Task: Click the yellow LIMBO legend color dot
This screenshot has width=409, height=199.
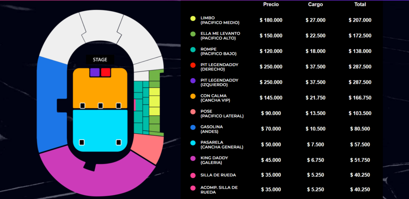Action: click(193, 18)
